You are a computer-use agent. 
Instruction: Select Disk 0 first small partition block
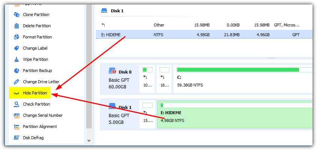147,79
